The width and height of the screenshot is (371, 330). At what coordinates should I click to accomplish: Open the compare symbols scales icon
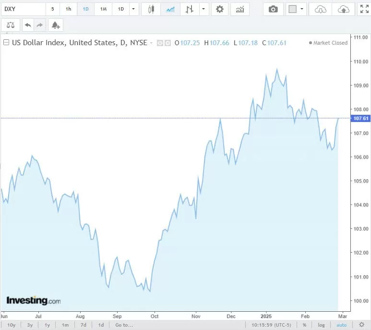pyautogui.click(x=11, y=25)
